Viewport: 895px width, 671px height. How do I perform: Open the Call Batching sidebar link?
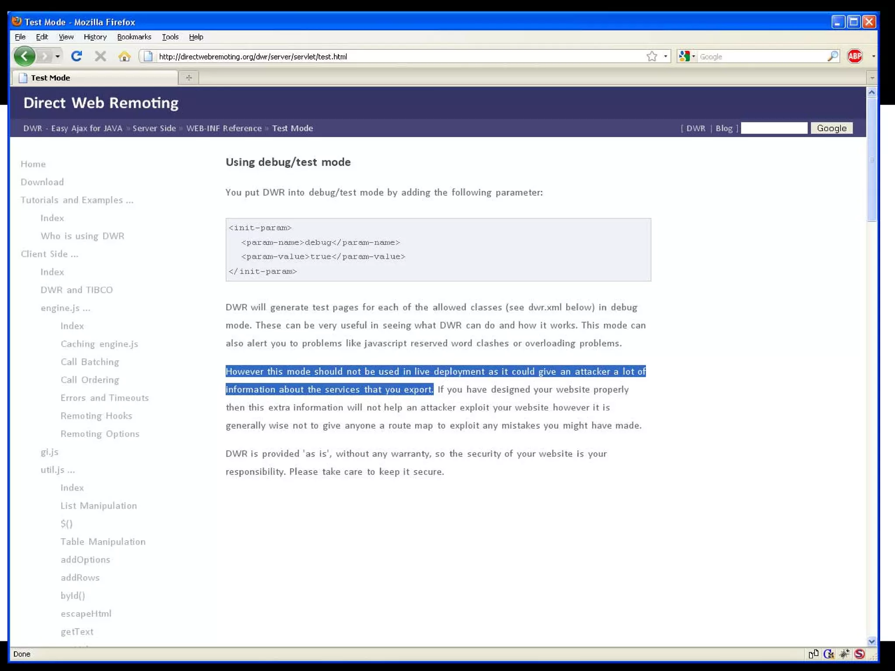click(90, 362)
